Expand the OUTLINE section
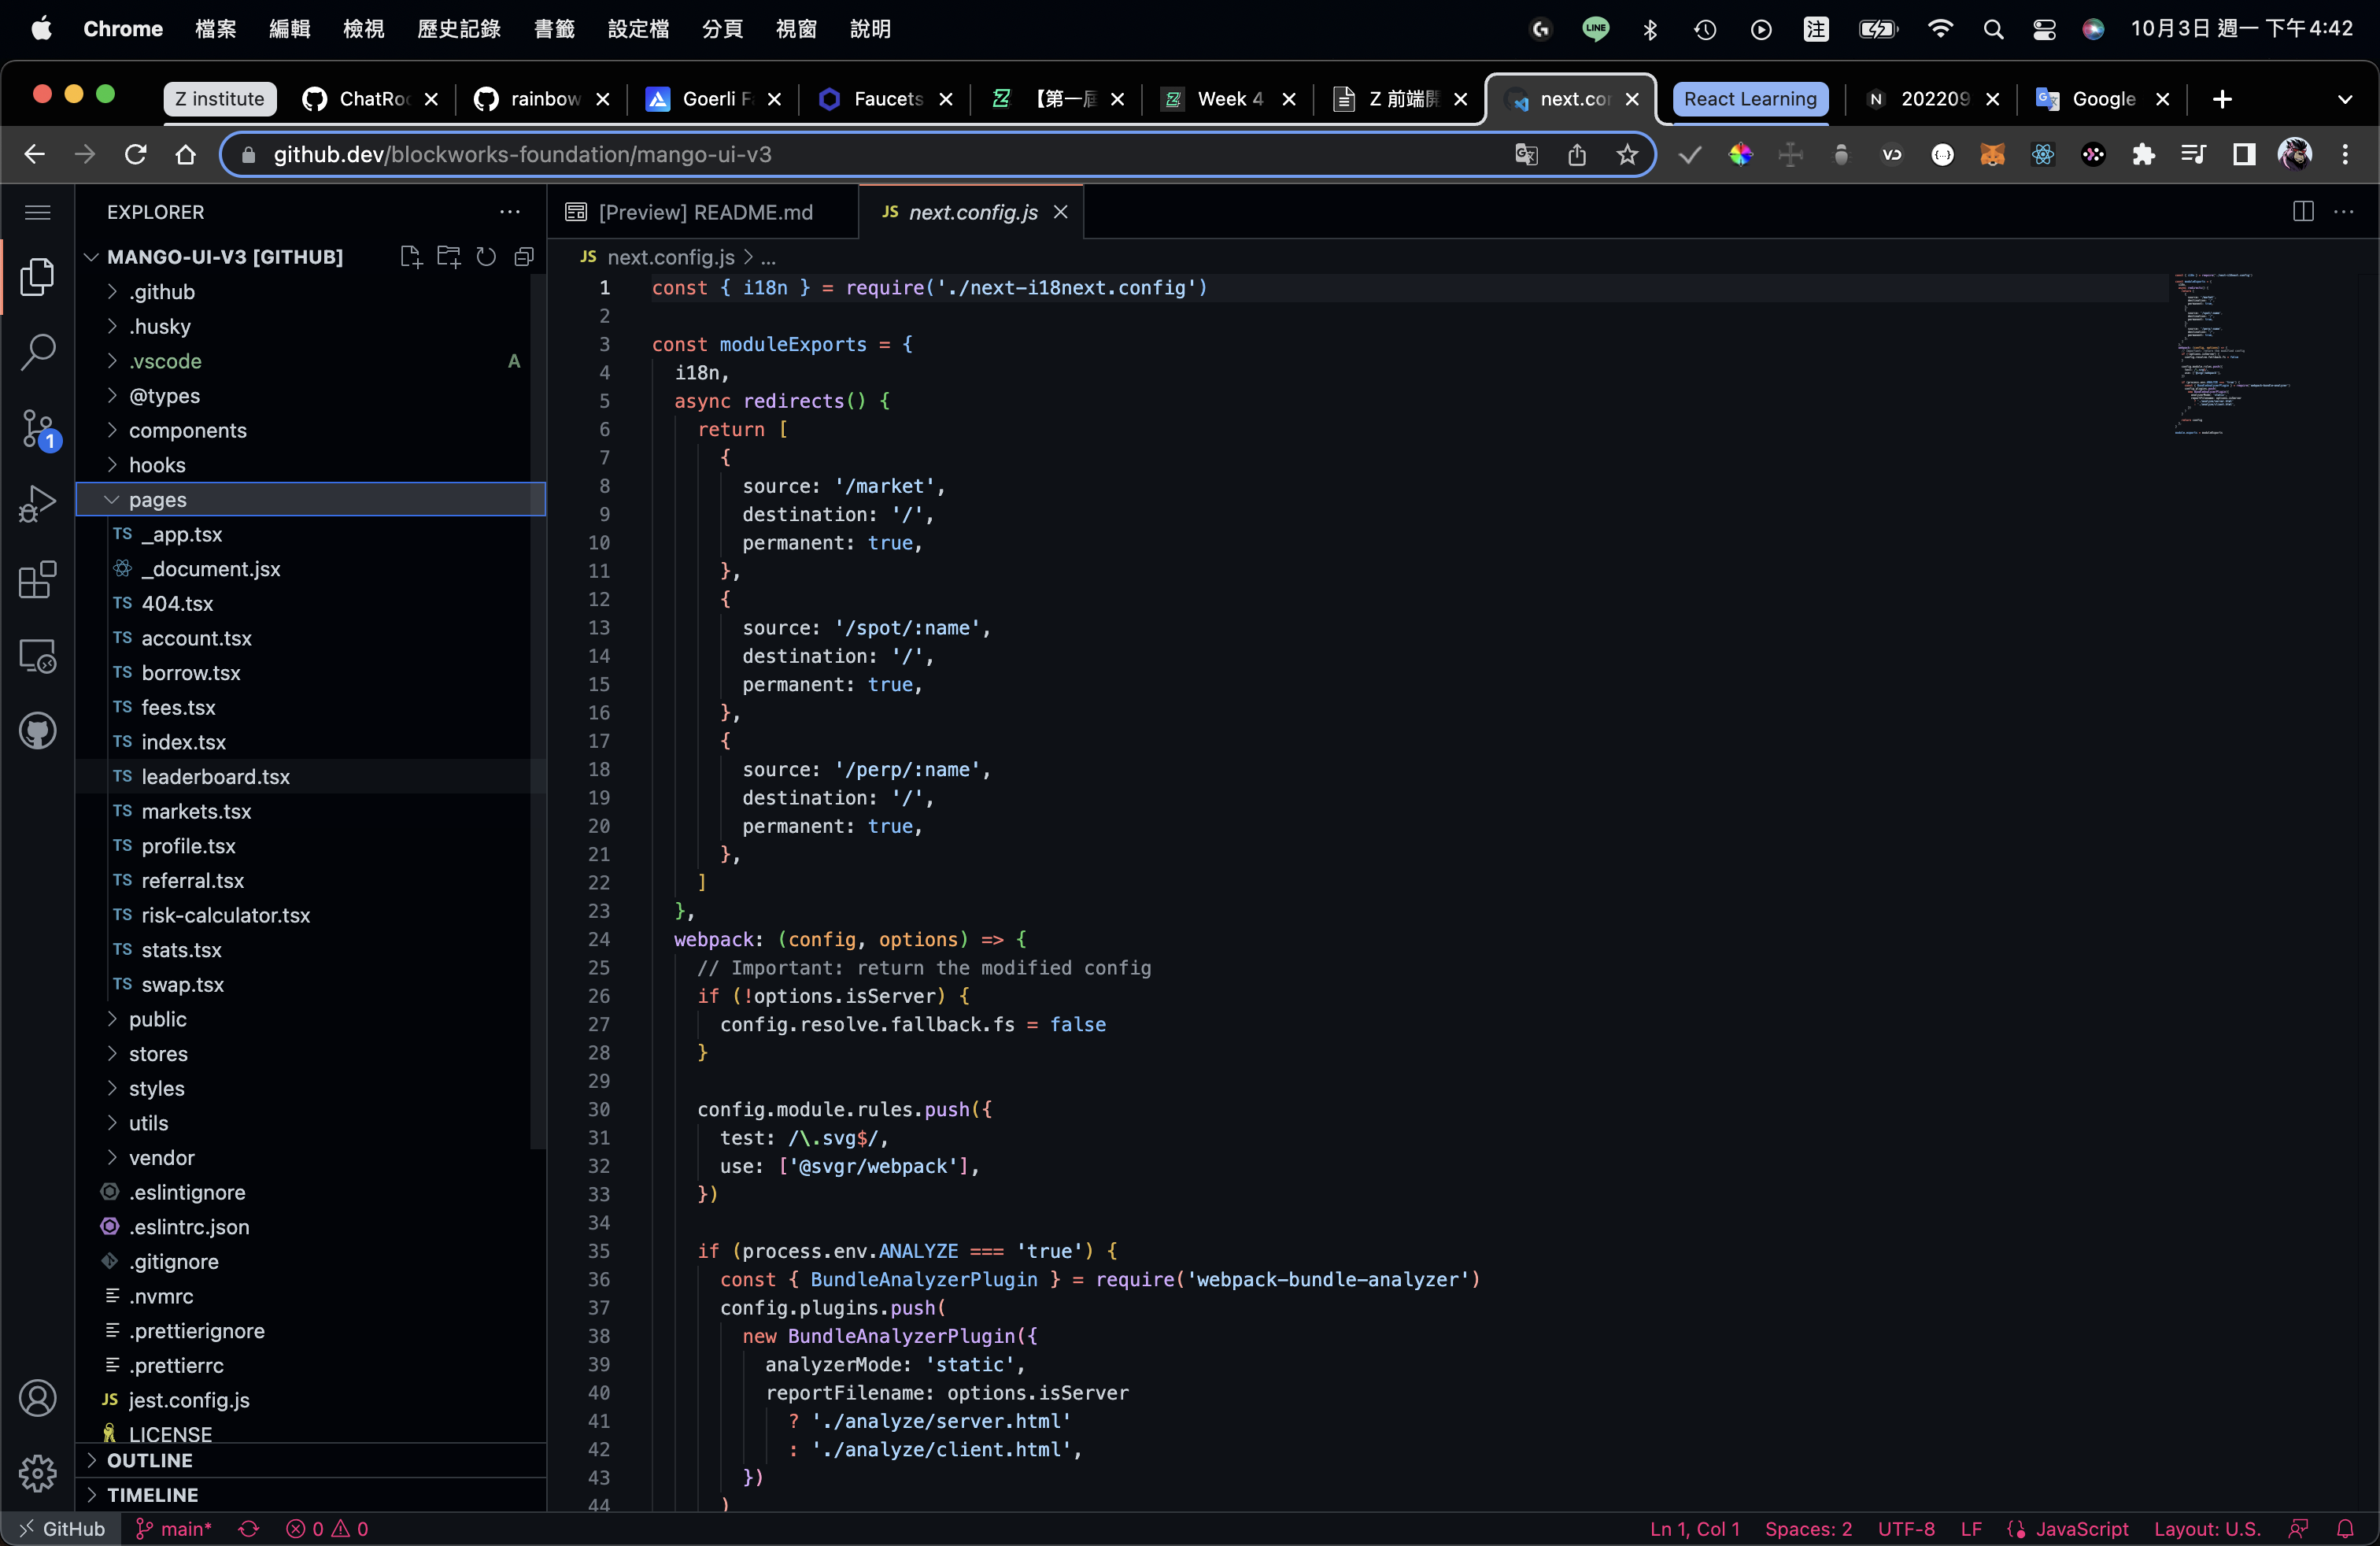2380x1546 pixels. click(x=149, y=1460)
